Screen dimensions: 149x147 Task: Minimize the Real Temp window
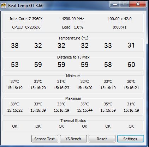pos(115,4)
